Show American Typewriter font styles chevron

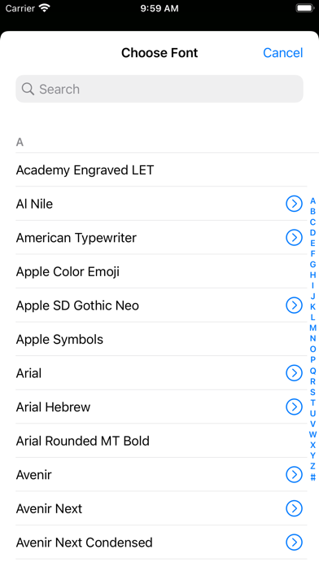pyautogui.click(x=294, y=238)
